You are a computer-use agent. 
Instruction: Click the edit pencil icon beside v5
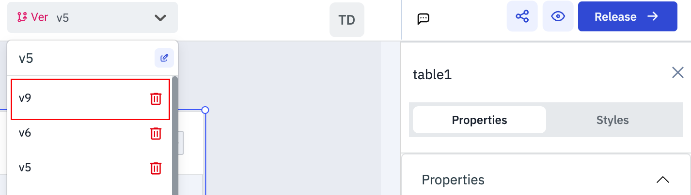pyautogui.click(x=164, y=58)
